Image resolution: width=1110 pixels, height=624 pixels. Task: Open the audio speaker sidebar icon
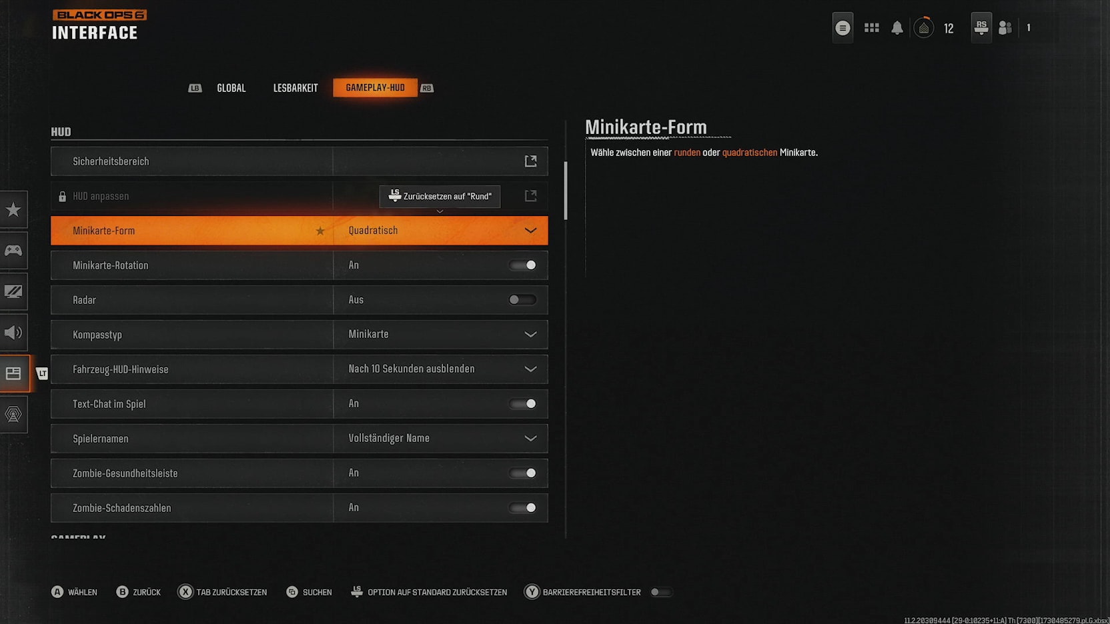(x=13, y=332)
